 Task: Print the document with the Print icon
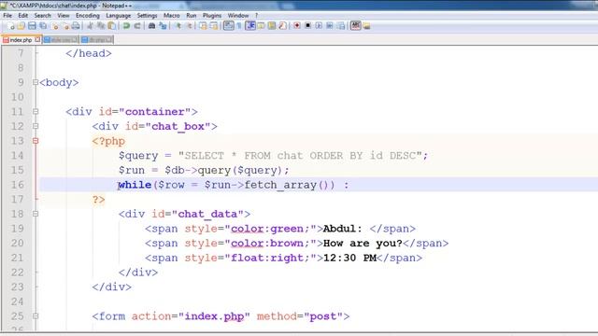tap(76, 26)
